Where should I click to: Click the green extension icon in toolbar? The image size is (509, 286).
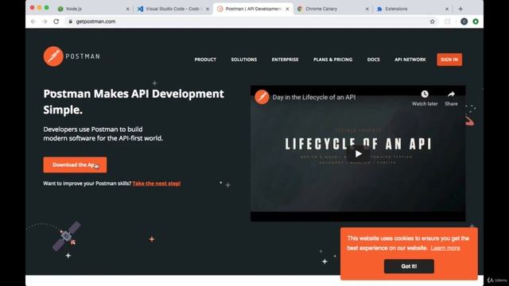pos(476,21)
